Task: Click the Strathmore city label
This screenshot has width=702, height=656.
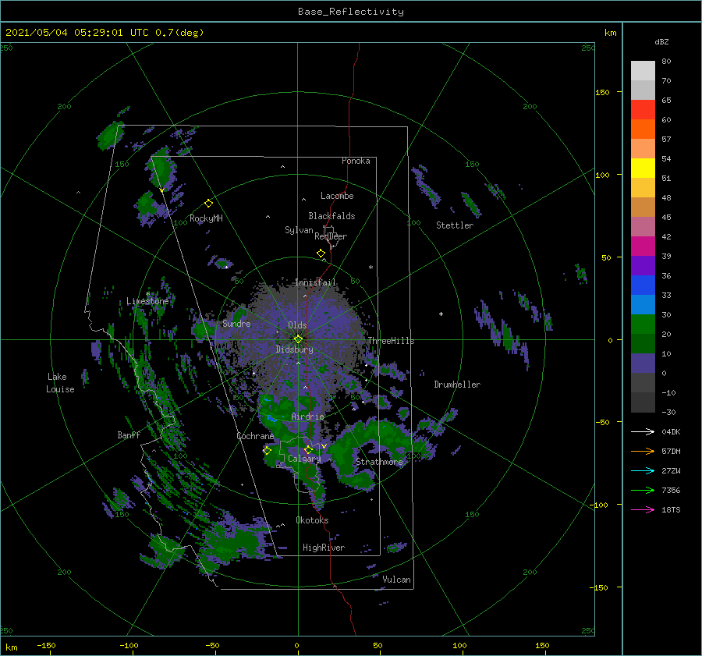Action: [x=379, y=462]
